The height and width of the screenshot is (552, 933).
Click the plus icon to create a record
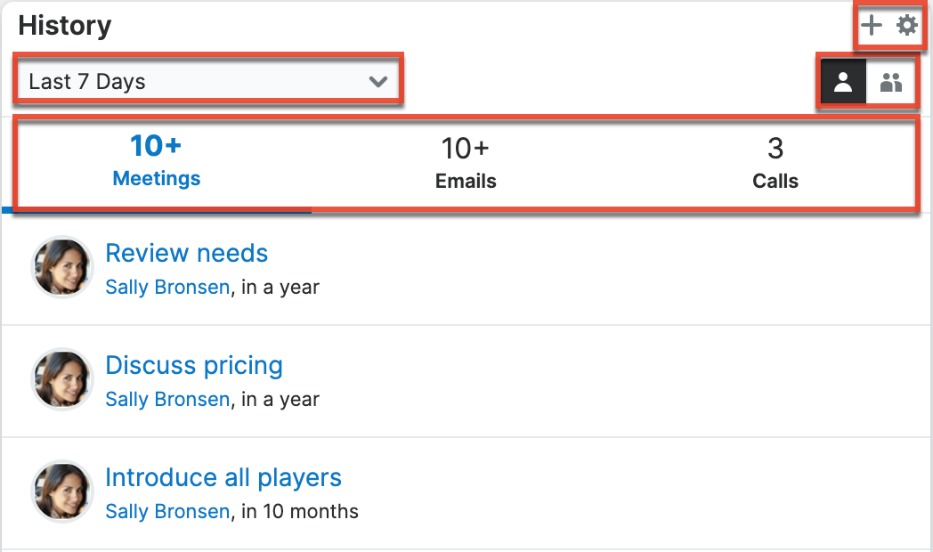click(x=872, y=25)
